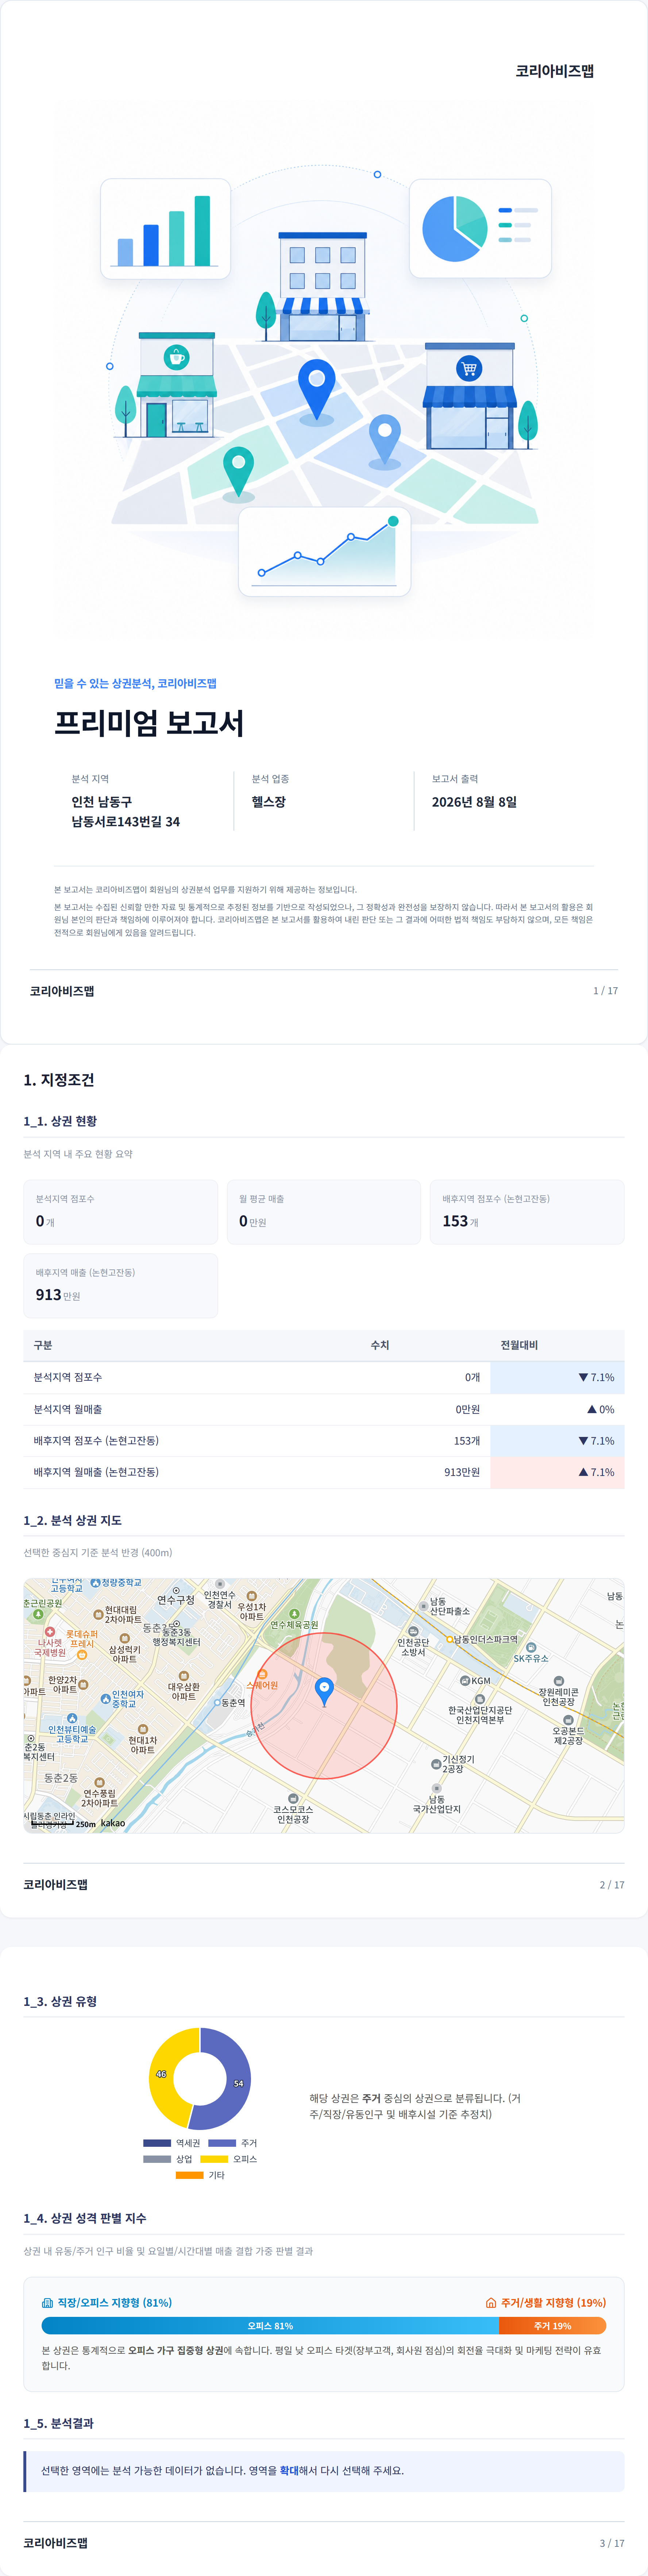Click the pie chart card in the cover illustration
Screen dimensions: 648x2576
coord(480,228)
